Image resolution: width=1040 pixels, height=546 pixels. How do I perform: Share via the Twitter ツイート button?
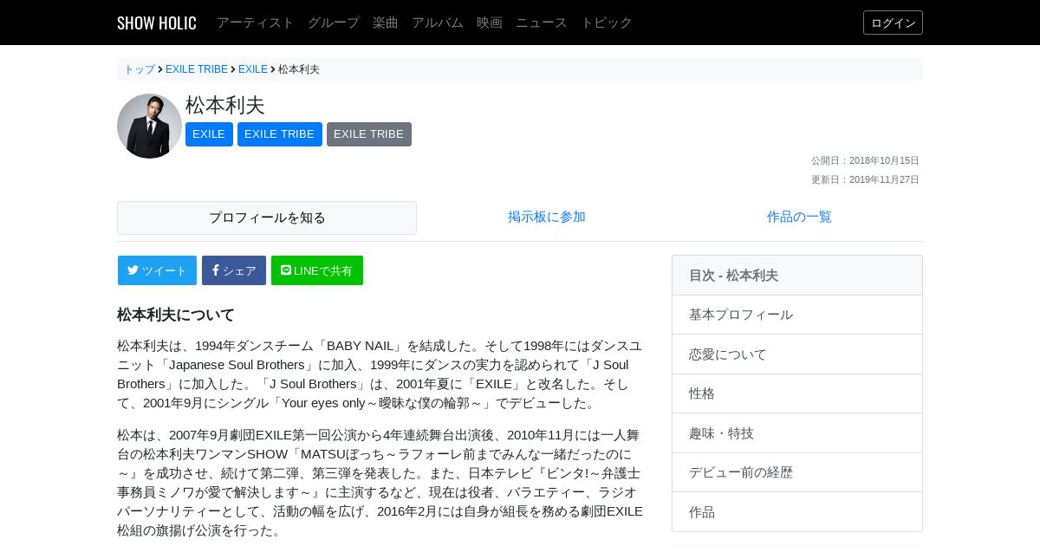pyautogui.click(x=157, y=270)
